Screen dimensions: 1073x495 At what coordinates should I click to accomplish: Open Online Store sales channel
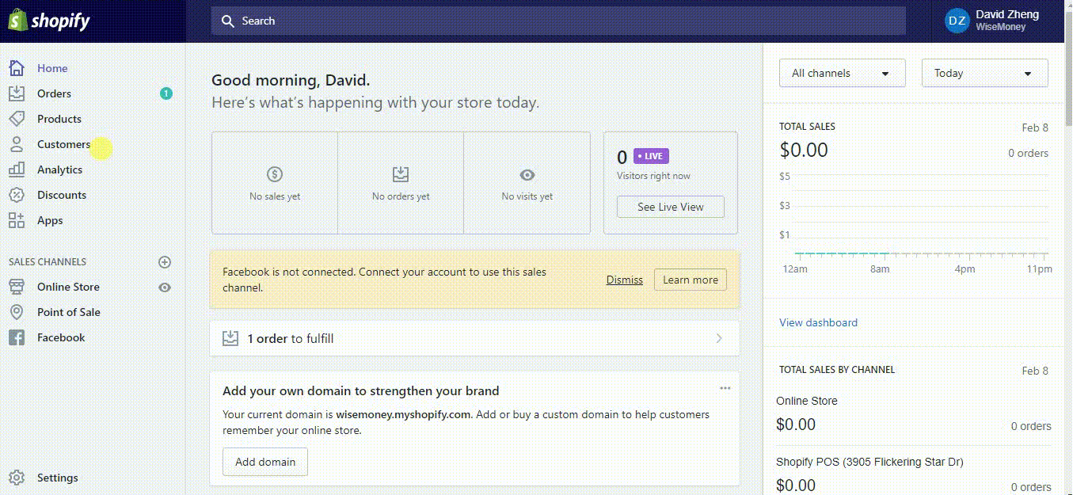pyautogui.click(x=68, y=287)
